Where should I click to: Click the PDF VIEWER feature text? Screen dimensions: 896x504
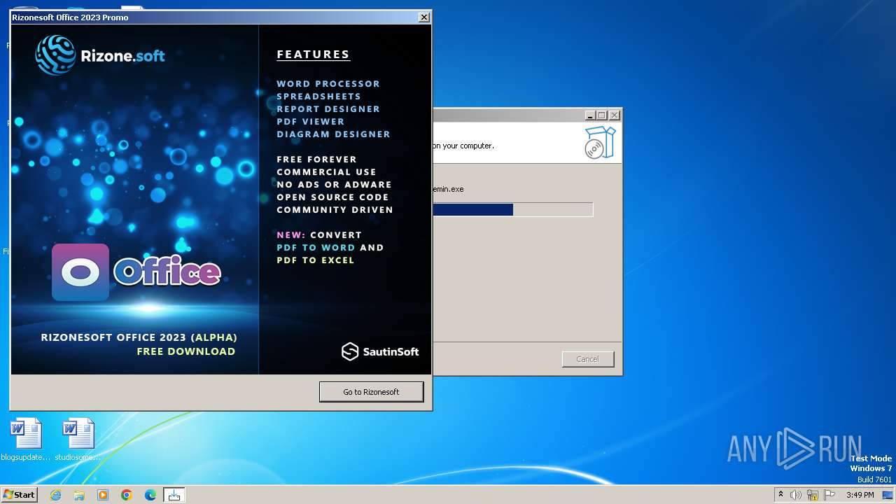pyautogui.click(x=310, y=121)
